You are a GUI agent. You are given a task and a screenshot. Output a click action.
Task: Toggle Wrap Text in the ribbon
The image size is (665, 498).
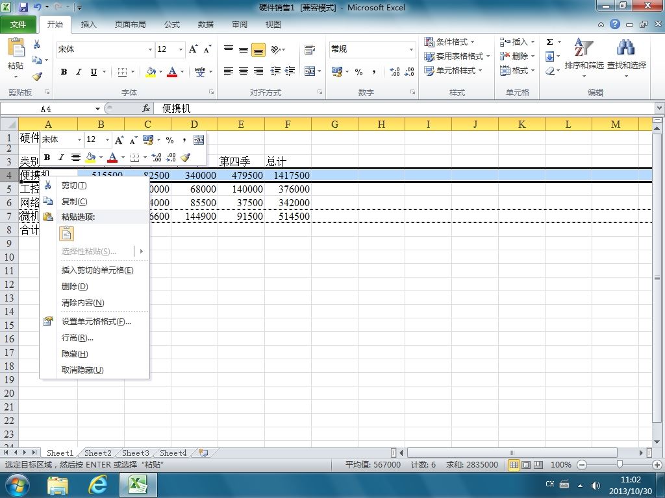(x=310, y=49)
